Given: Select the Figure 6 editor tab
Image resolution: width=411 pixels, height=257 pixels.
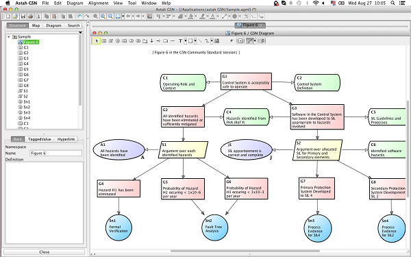Looking at the screenshot, I should click(250, 25).
